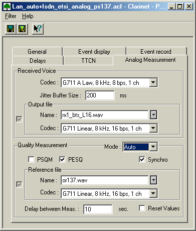Expand the Reference file Codec dropdown

[153, 194]
